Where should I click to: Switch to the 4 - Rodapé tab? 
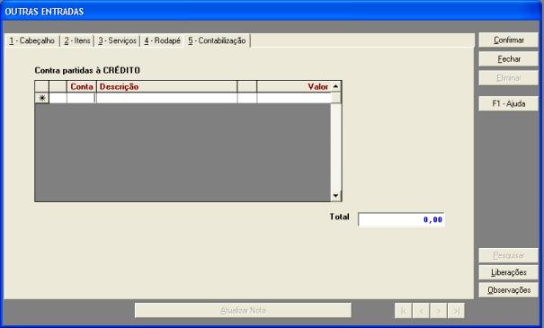point(163,40)
